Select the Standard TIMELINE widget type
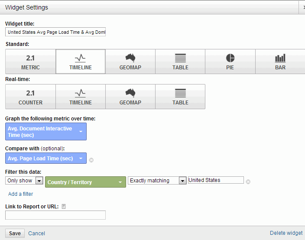The height and width of the screenshot is (240, 305). 81,62
